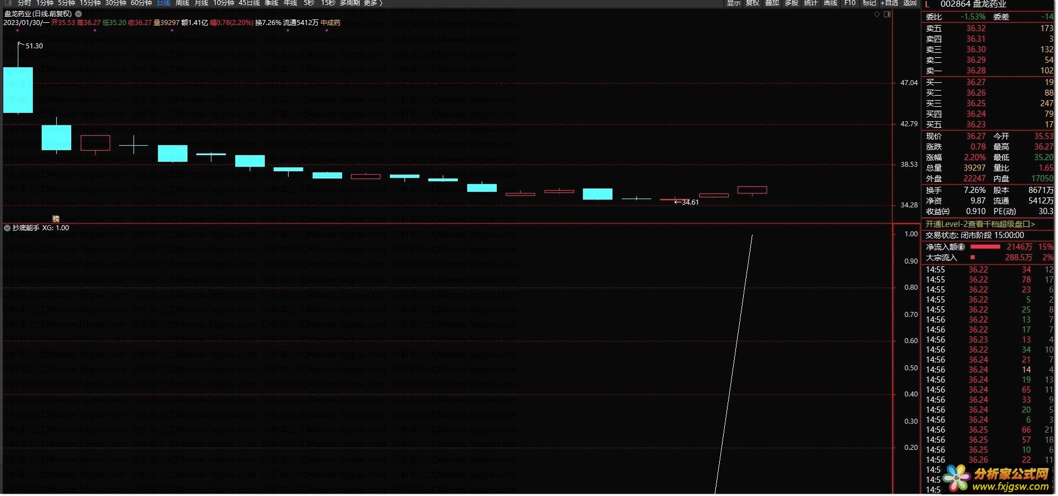
Task: Click the info icon beside 净流入额
Action: (x=961, y=247)
